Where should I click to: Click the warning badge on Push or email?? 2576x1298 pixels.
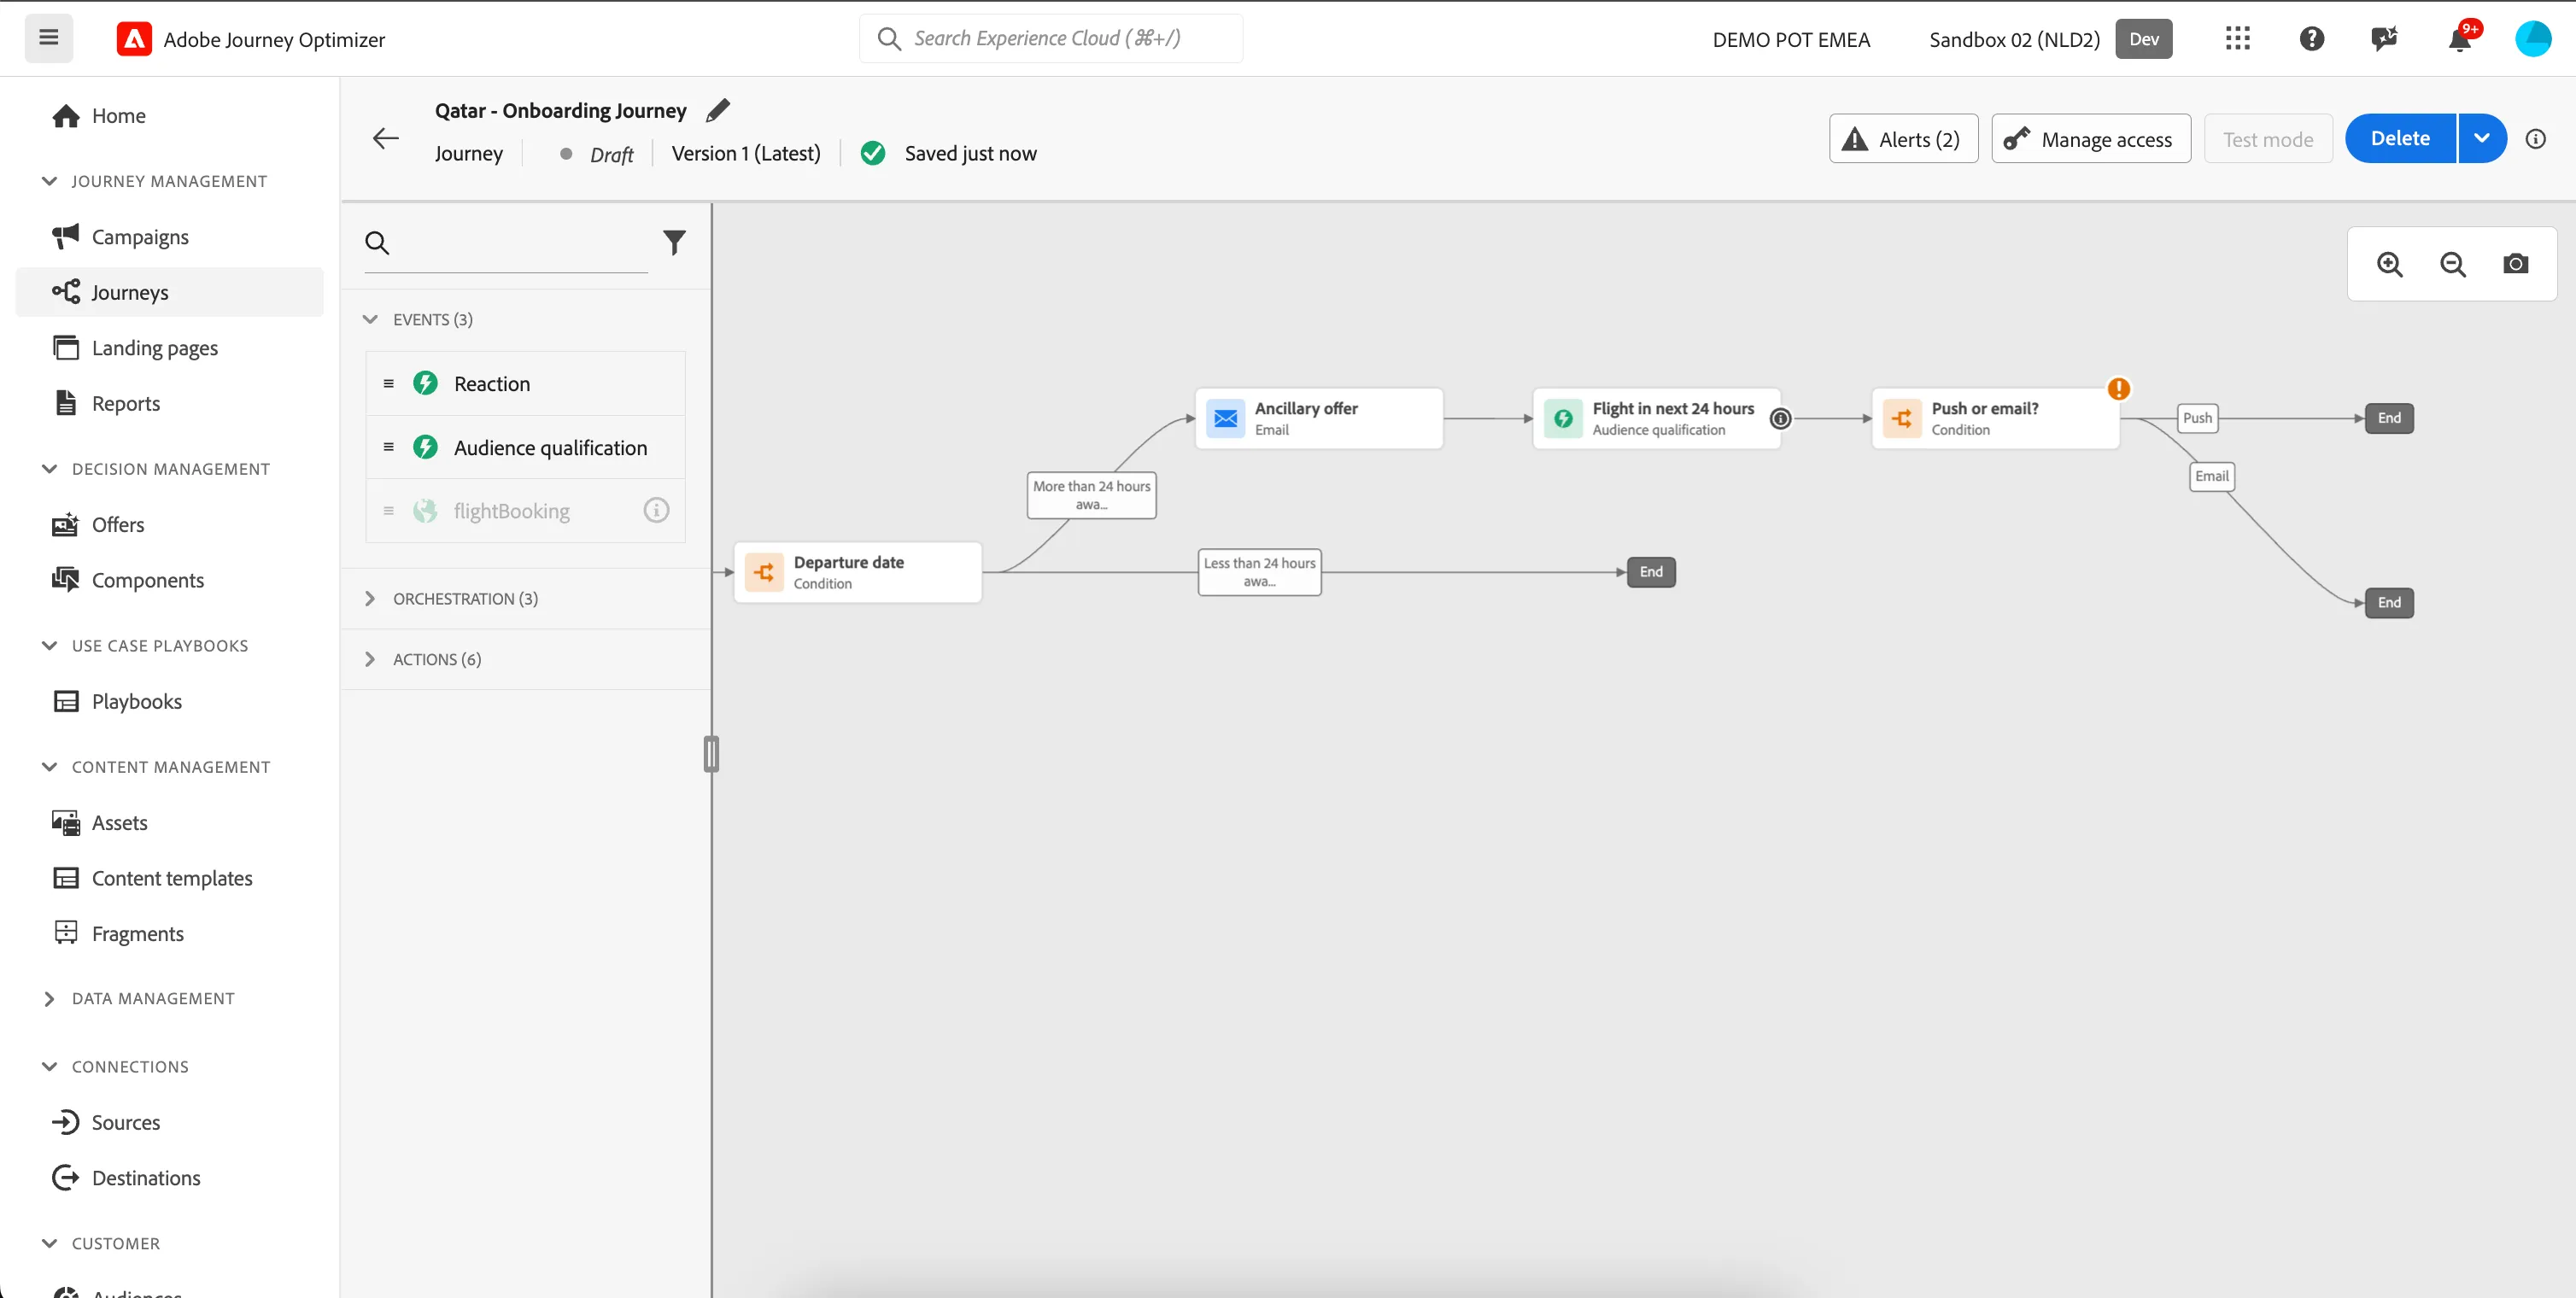tap(2119, 389)
